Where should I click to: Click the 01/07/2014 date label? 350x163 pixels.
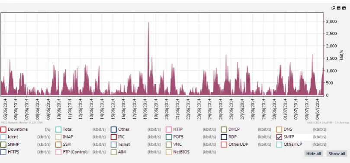pos(285,109)
